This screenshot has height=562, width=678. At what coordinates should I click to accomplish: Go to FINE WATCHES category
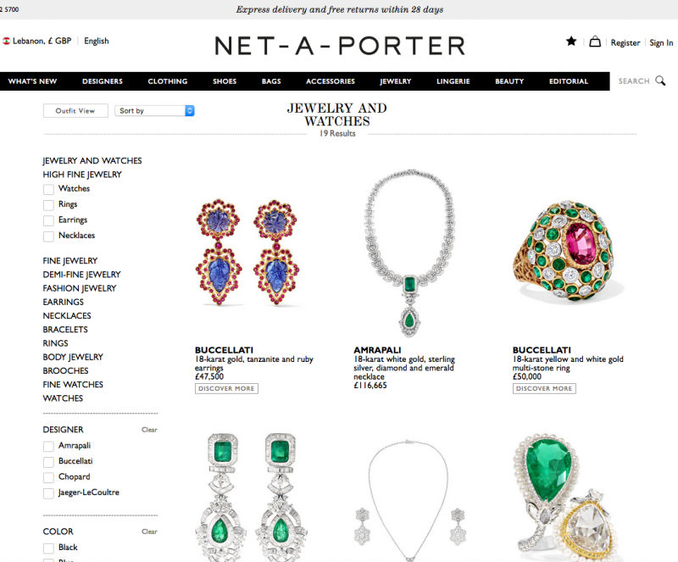(x=73, y=385)
